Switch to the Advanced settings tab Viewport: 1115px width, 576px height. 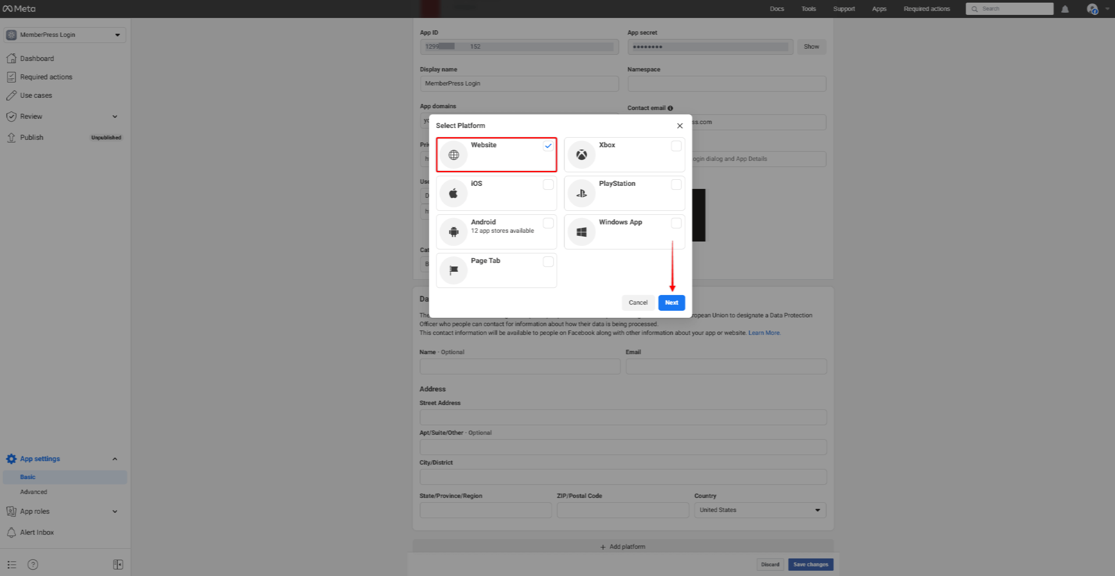click(33, 491)
